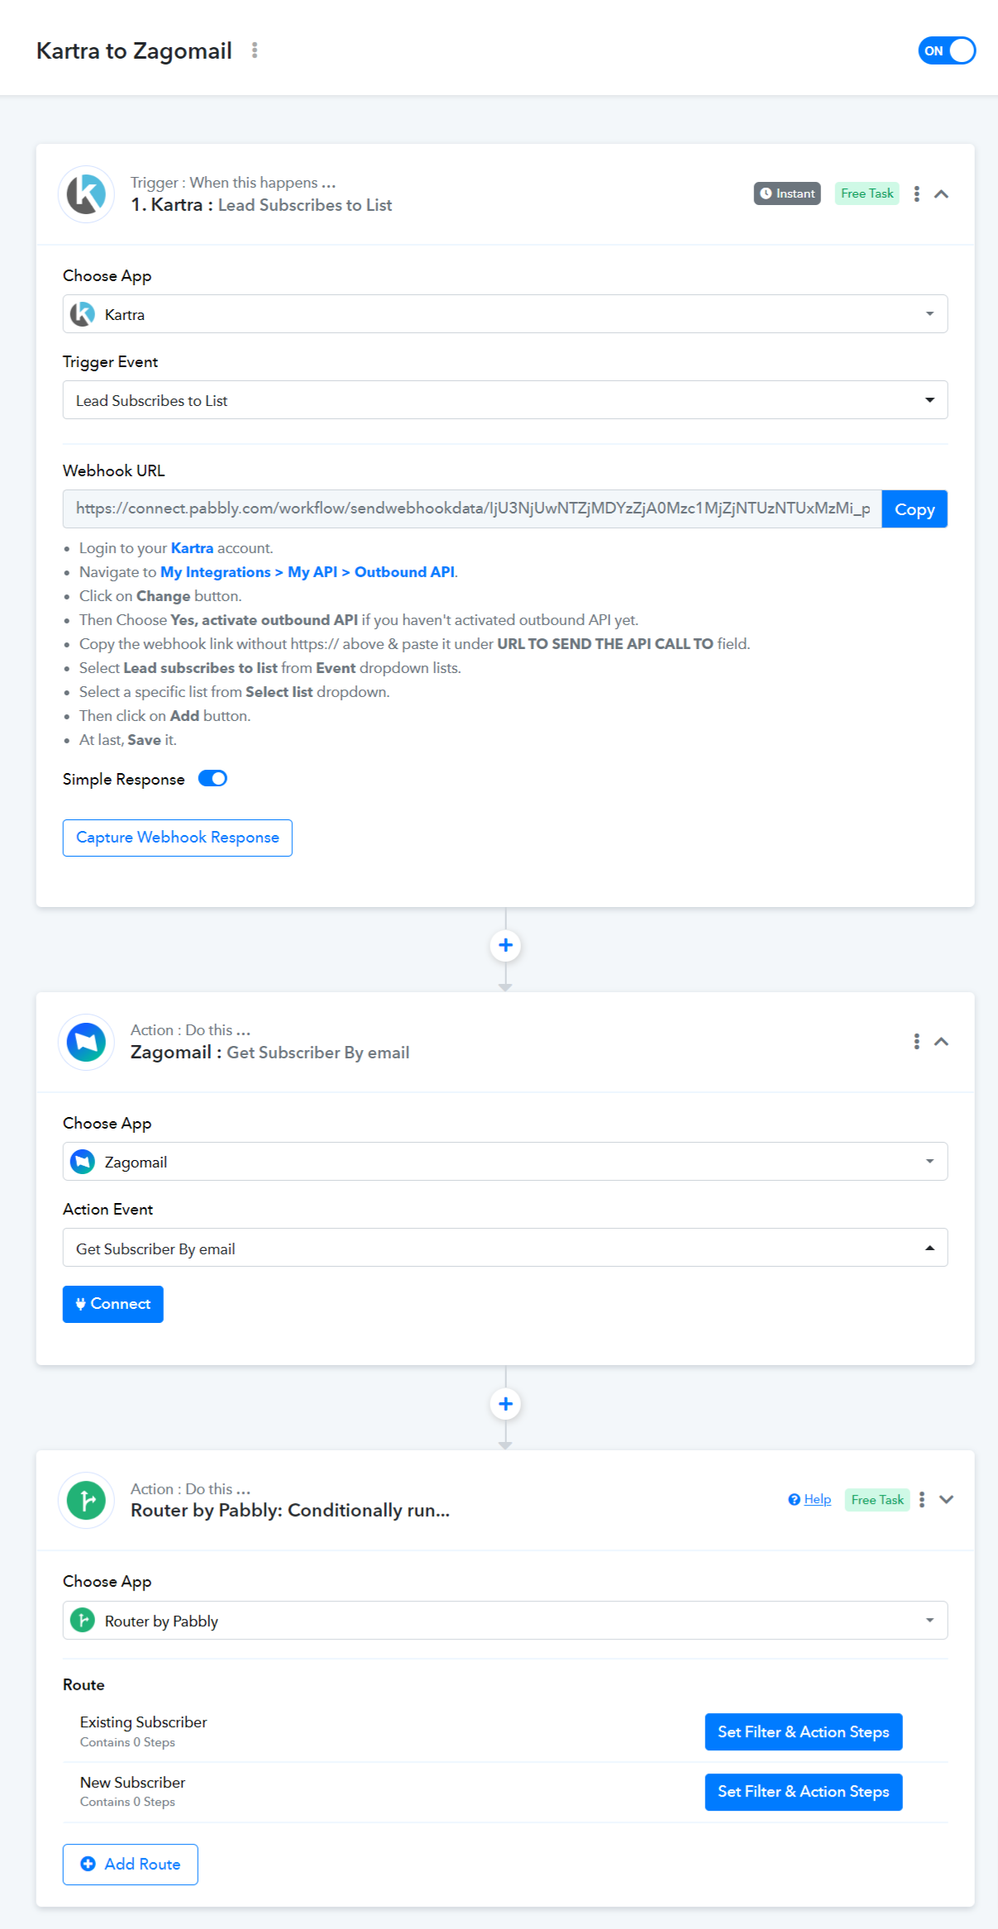Open the three-dot menu of Router step
Screen dimensions: 998x1929
tap(921, 1499)
